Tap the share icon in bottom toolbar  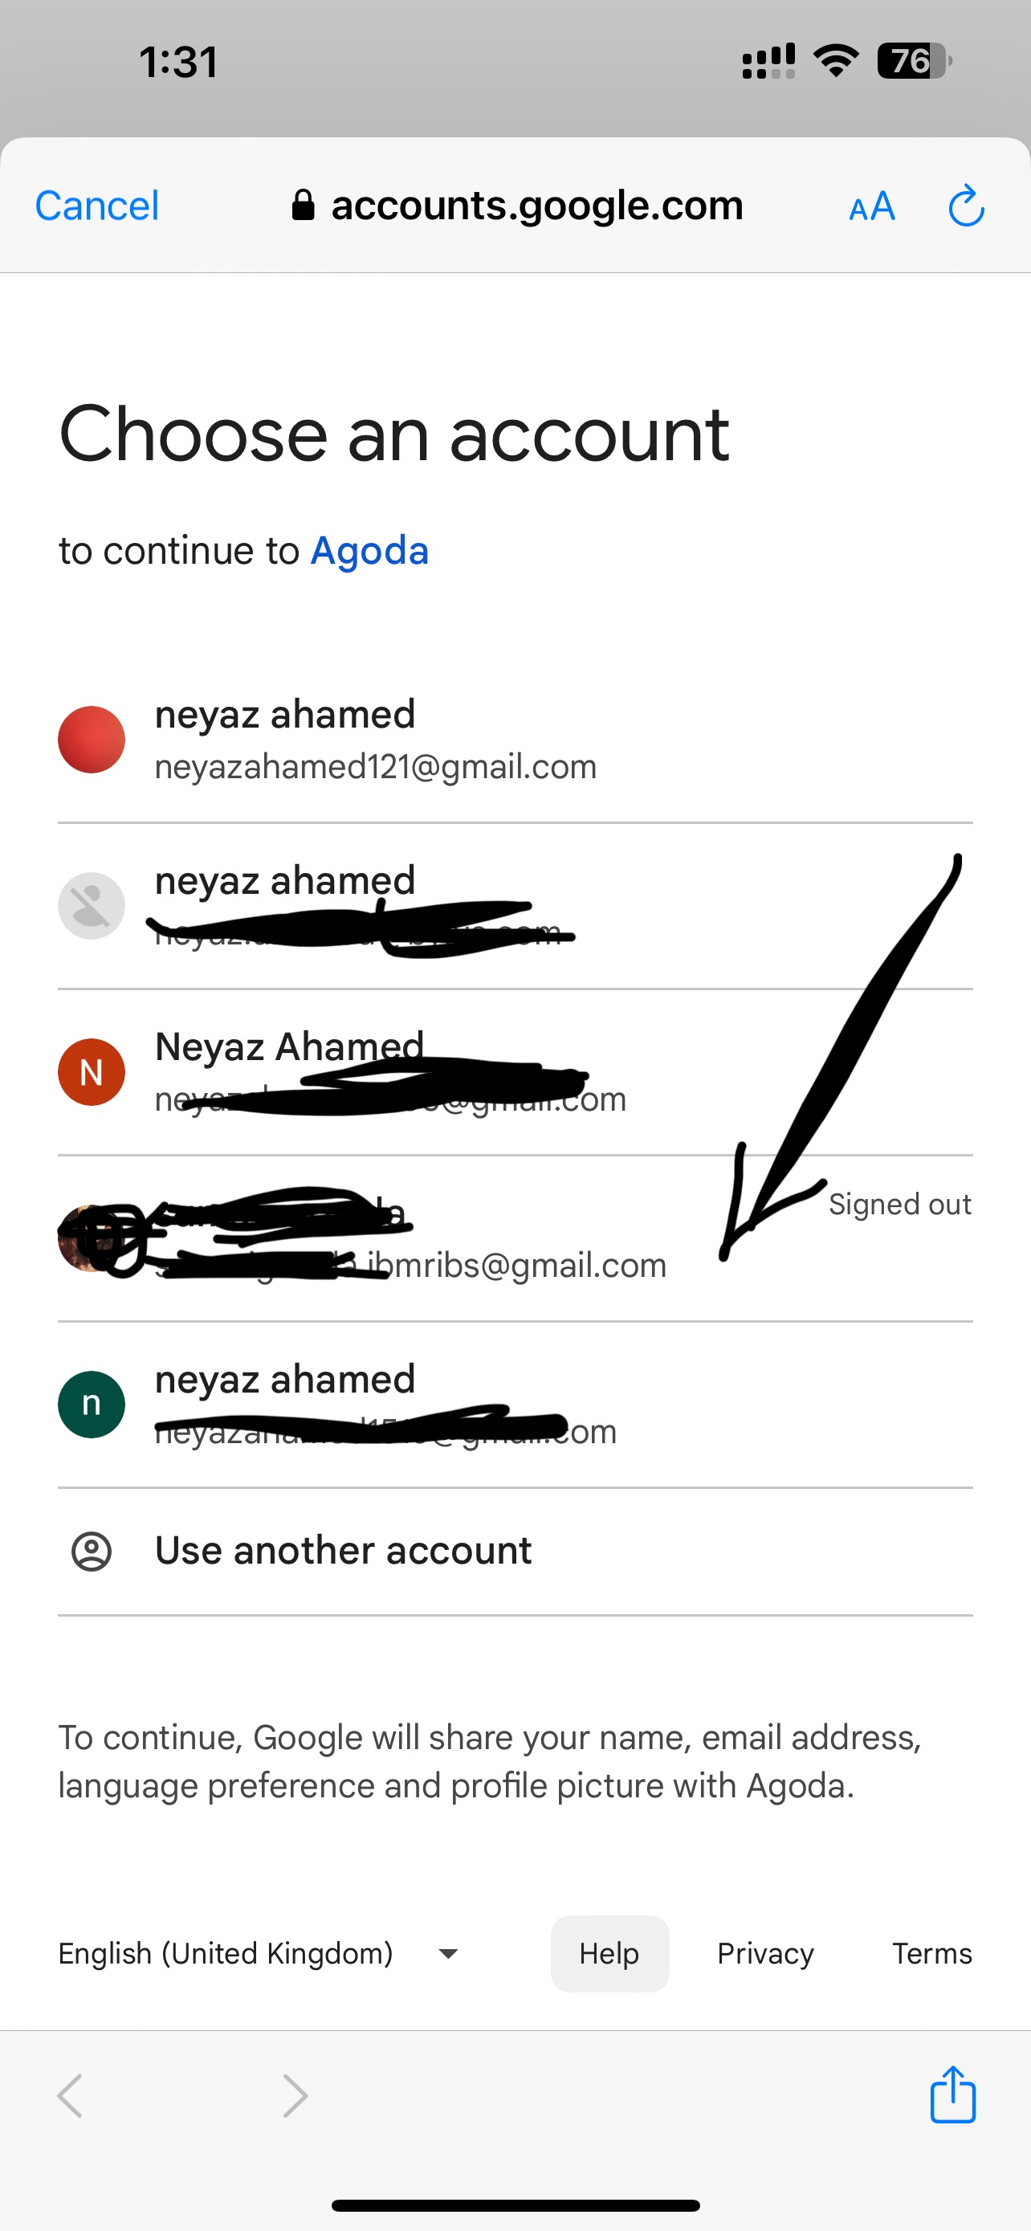point(953,2094)
